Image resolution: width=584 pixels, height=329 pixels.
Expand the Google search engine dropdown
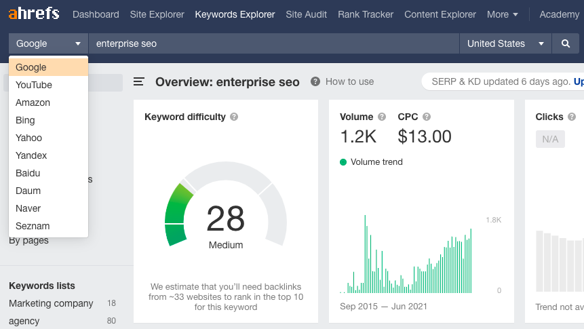[x=48, y=43]
